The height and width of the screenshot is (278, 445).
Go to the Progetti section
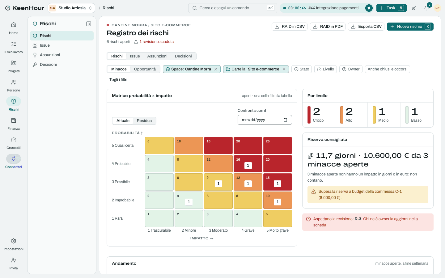pyautogui.click(x=14, y=66)
